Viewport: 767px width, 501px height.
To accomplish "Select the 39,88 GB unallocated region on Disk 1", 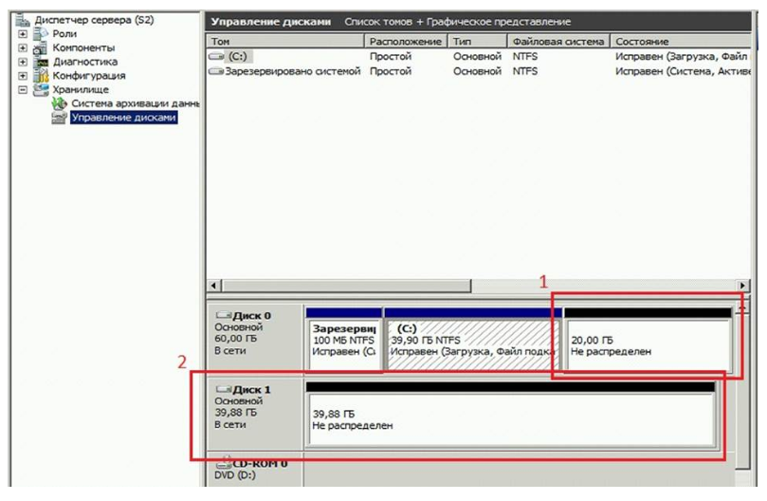I will point(510,419).
